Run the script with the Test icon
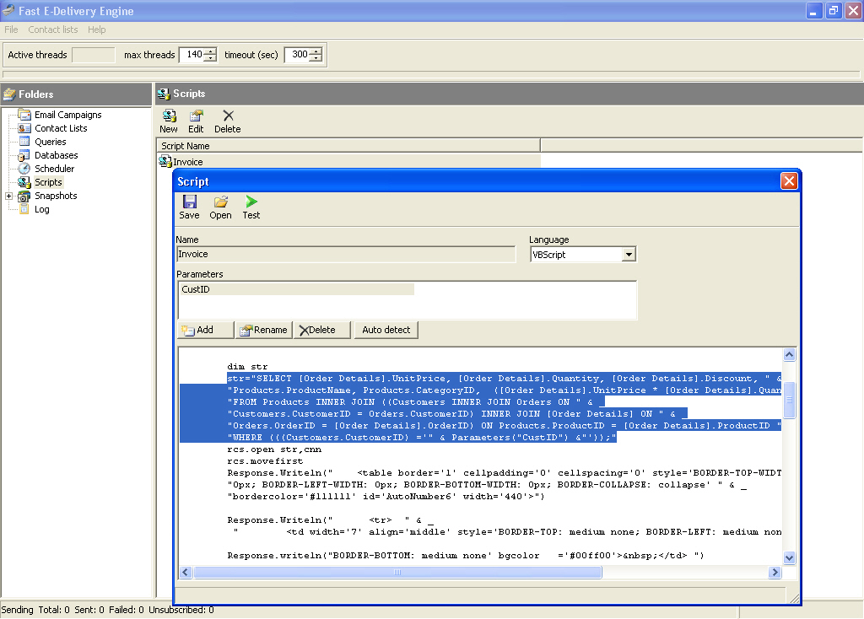The height and width of the screenshot is (619, 864). pos(251,207)
